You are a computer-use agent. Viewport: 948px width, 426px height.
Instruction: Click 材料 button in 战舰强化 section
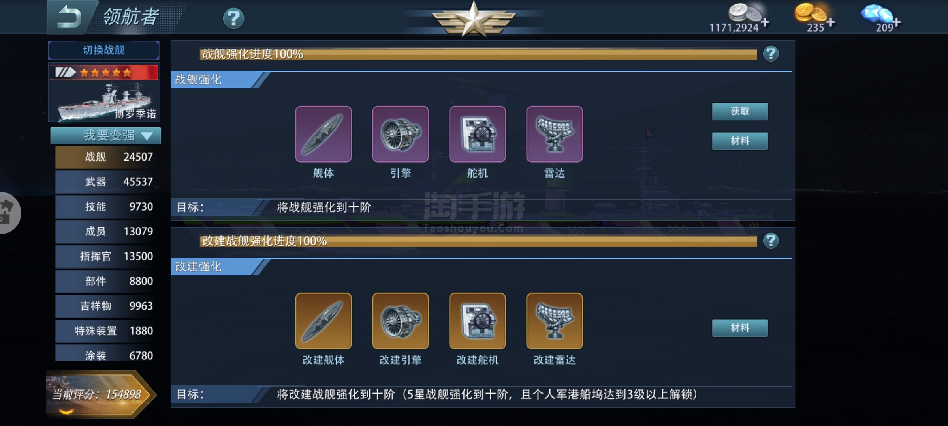[740, 141]
